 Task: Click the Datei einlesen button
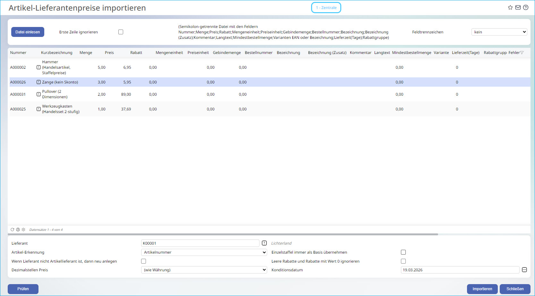coord(28,32)
